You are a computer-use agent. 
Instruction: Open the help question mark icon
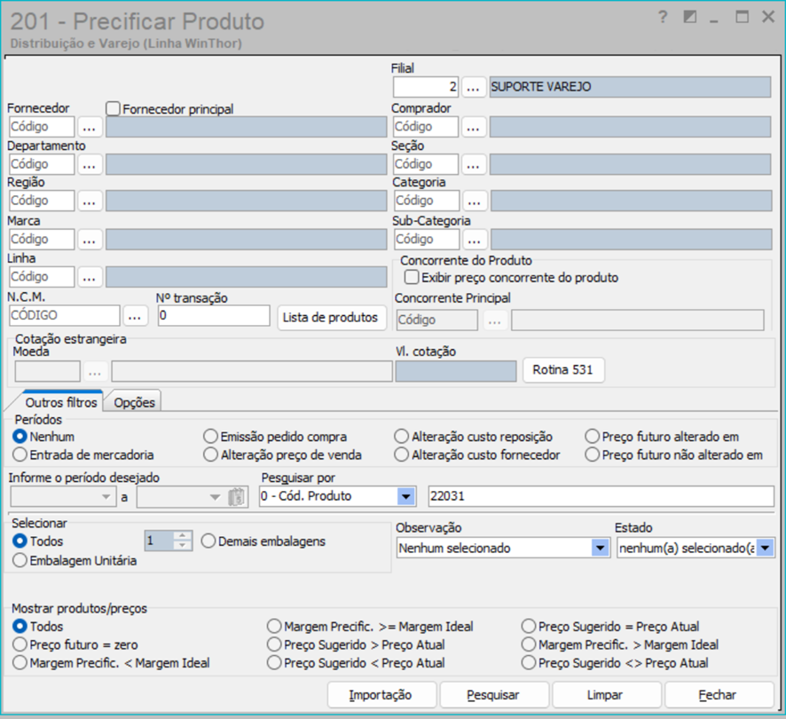click(x=663, y=18)
